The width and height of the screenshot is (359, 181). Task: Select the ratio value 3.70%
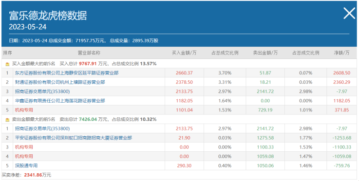(x=225, y=73)
